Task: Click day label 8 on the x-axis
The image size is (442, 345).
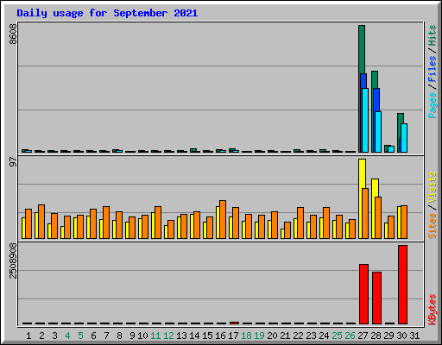Action: coord(119,336)
